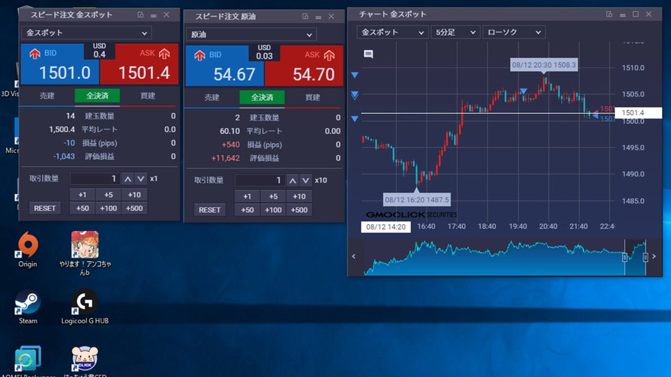The image size is (671, 377).
Task: Open the 金スポット symbol dropdown in the gold order window
Action: (87, 33)
